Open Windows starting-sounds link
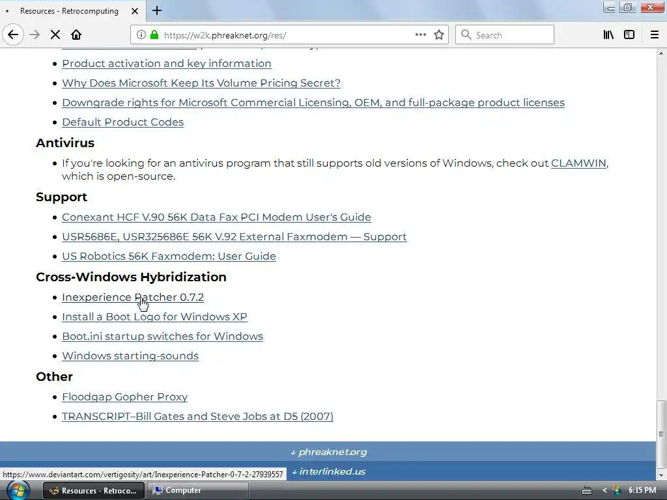Viewport: 667px width, 500px height. click(130, 356)
